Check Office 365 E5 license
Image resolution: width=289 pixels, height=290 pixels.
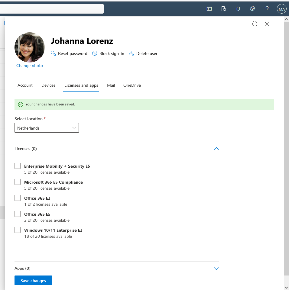pos(18,214)
